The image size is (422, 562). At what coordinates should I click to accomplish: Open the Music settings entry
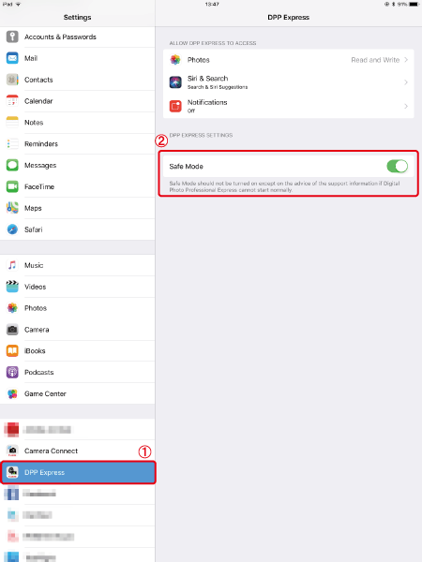78,265
